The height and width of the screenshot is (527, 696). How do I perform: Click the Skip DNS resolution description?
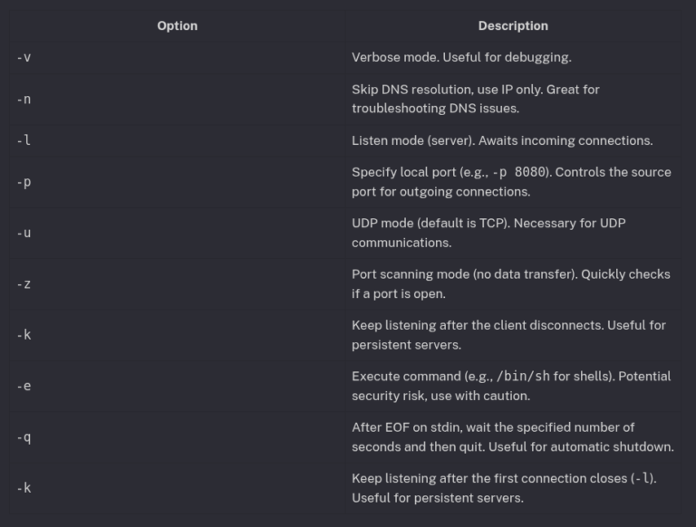[x=476, y=99]
